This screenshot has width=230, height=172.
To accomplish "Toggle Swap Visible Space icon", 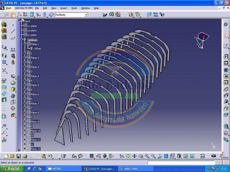I will (192, 156).
